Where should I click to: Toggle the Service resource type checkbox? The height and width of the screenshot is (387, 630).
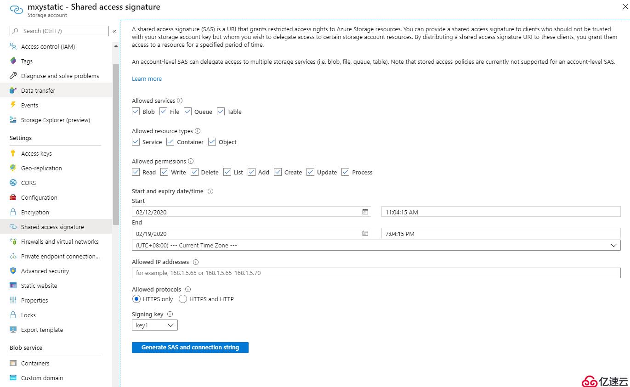click(x=136, y=141)
